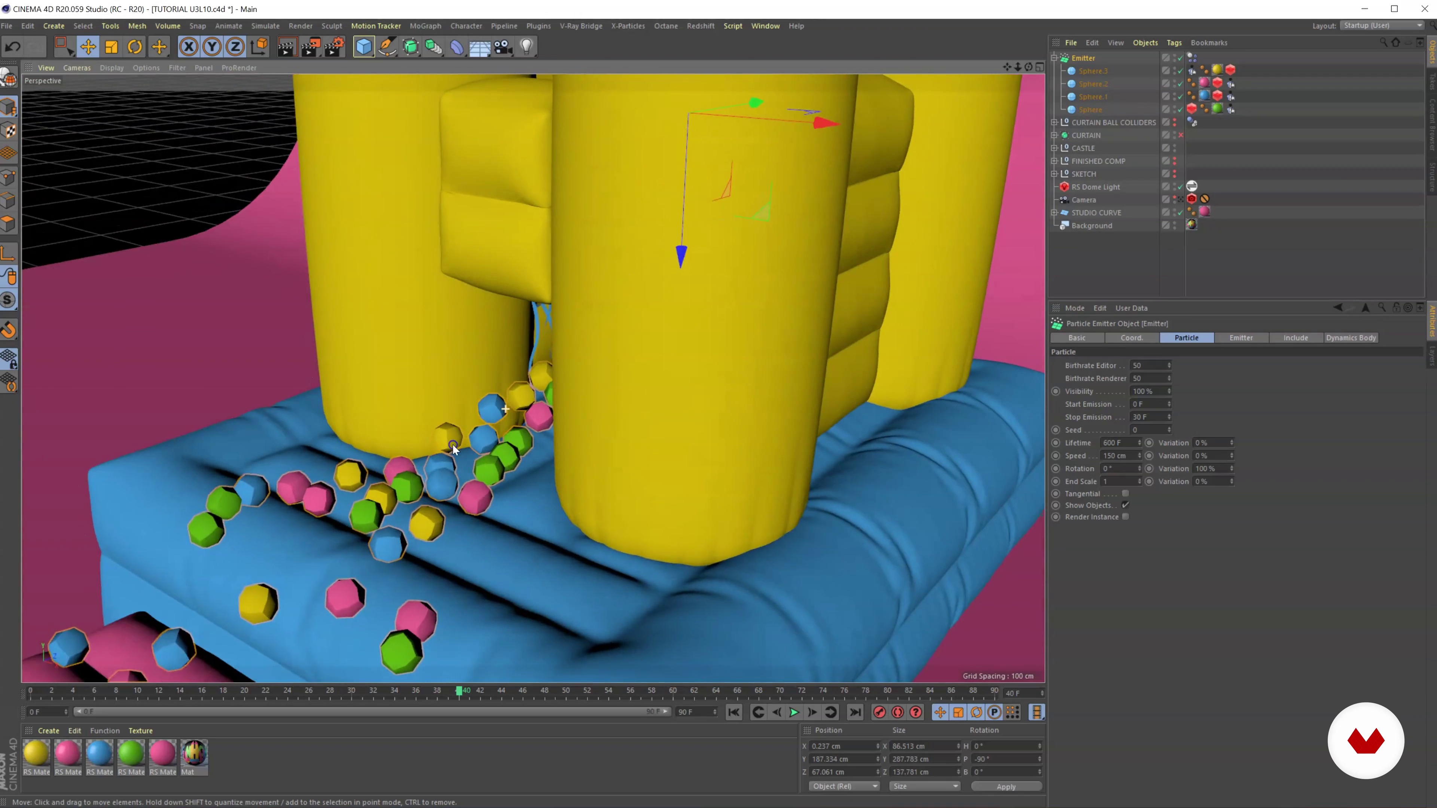Open the Deformer bend icon

coord(457,47)
